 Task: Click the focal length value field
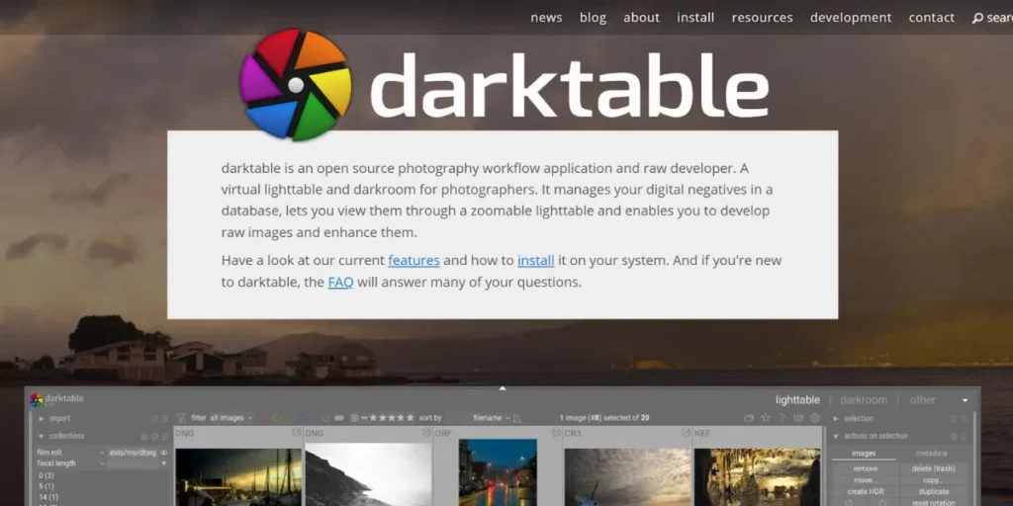click(x=133, y=464)
